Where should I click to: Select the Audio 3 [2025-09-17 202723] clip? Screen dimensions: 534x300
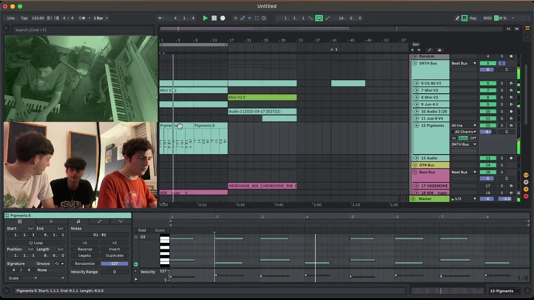pyautogui.click(x=262, y=111)
